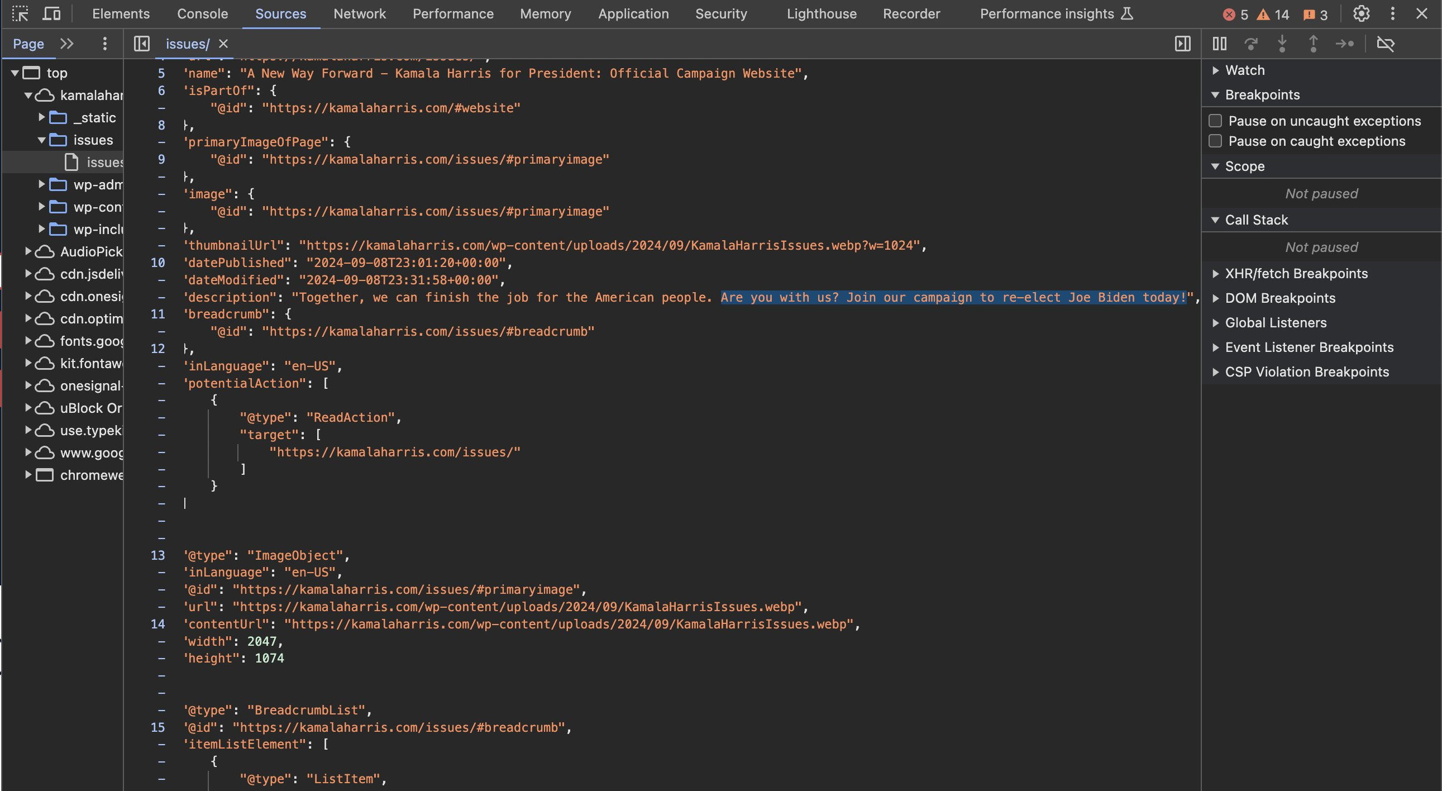1442x791 pixels.
Task: Expand the wp-adm folder
Action: coord(41,184)
